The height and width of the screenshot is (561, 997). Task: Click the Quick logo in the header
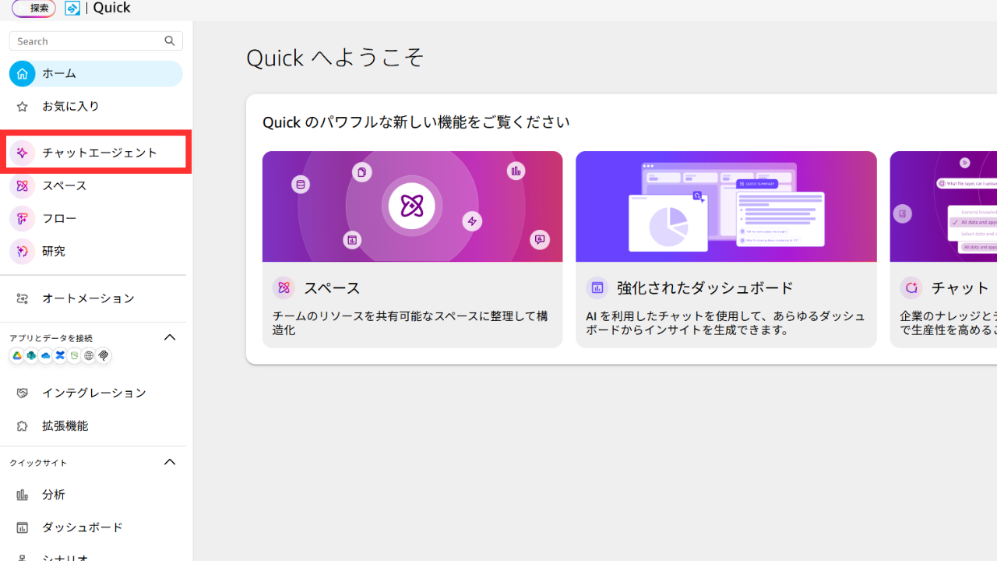(x=72, y=9)
